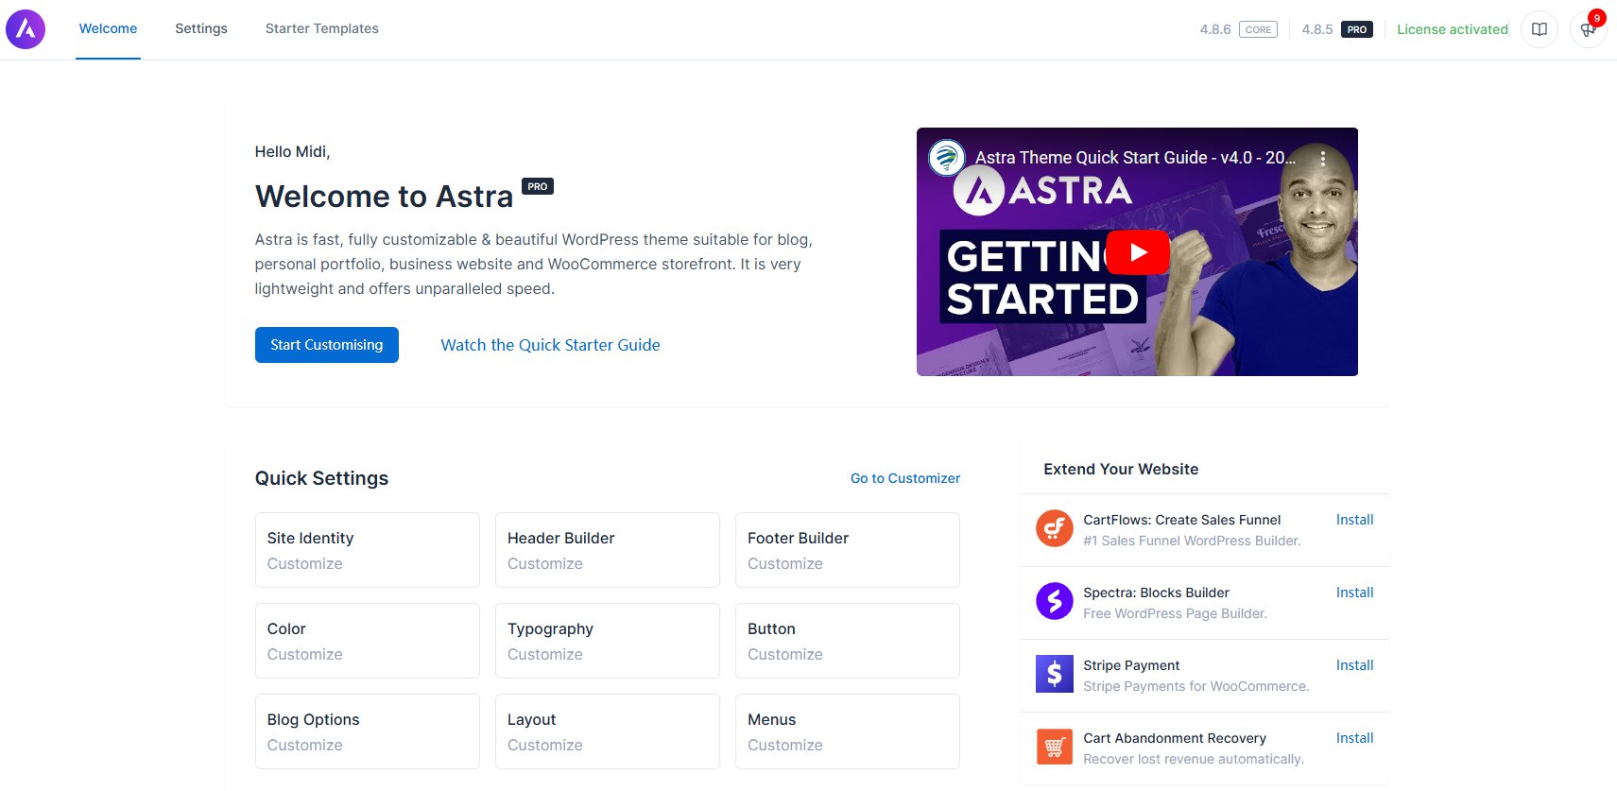Open the knowledge base book icon
The height and width of the screenshot is (791, 1617).
[1539, 29]
